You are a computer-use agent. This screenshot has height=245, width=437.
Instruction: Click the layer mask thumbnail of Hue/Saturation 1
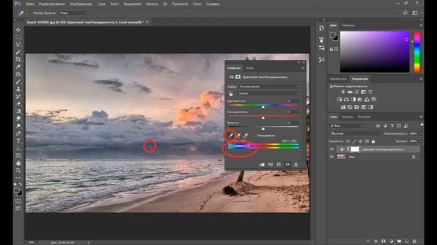pyautogui.click(x=355, y=150)
